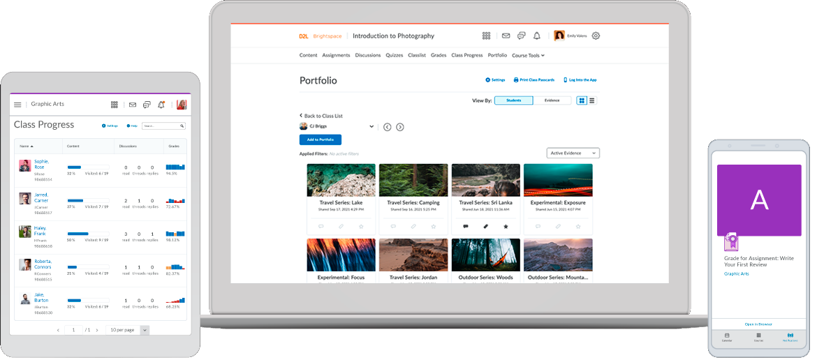Open notification bell on tablet

click(161, 105)
